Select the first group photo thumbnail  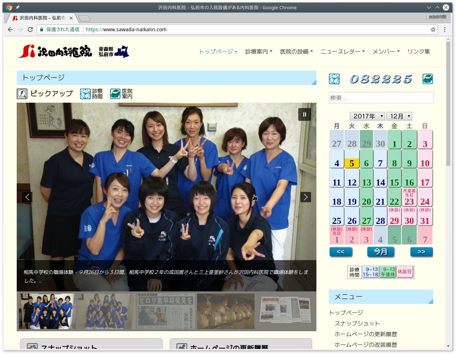click(47, 311)
